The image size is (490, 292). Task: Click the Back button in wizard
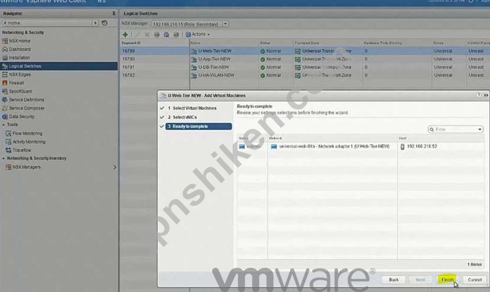[393, 280]
